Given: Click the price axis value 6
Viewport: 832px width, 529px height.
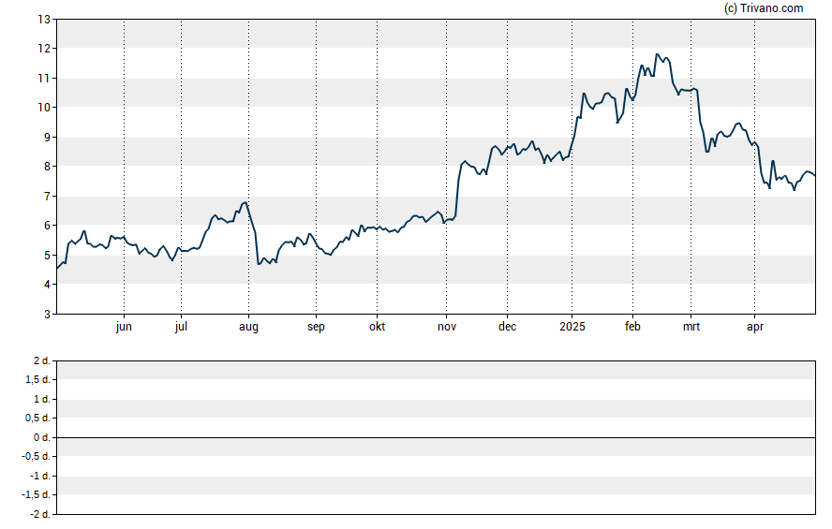Looking at the screenshot, I should click(47, 226).
